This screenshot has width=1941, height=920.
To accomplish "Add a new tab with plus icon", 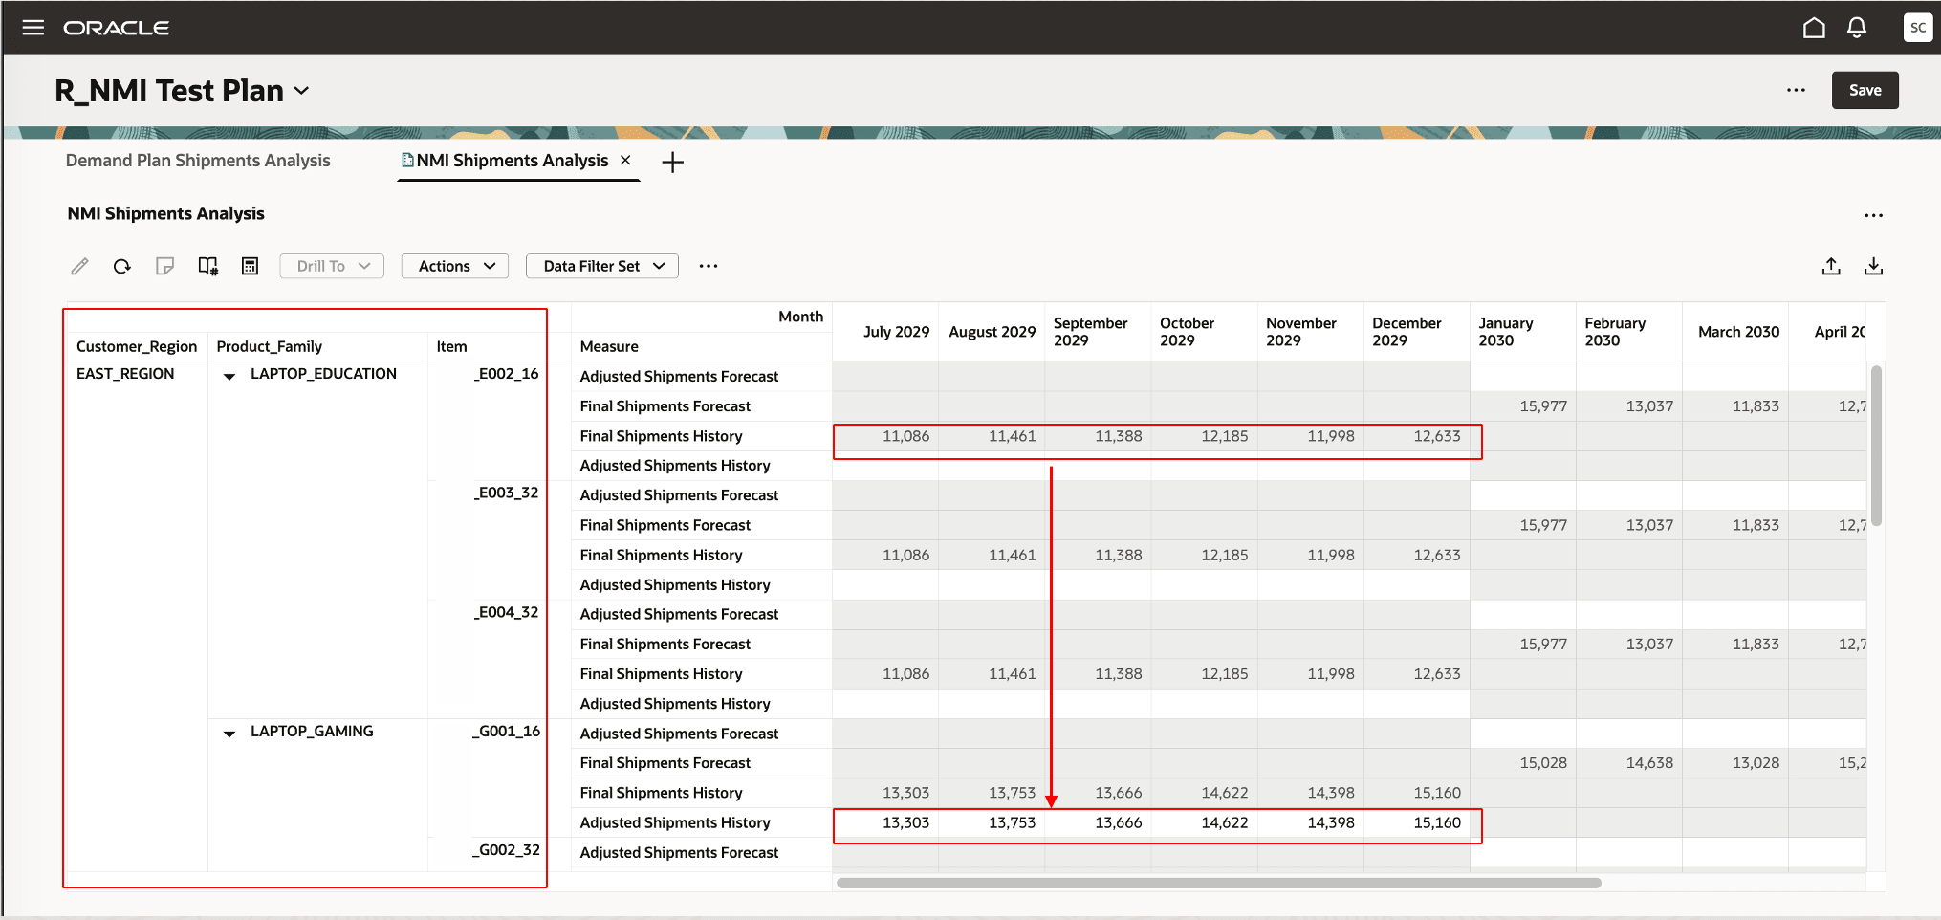I will pos(673,163).
